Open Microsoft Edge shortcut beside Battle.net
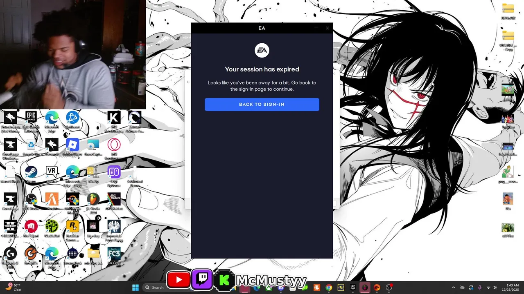This screenshot has height=294, width=524. tap(52, 122)
